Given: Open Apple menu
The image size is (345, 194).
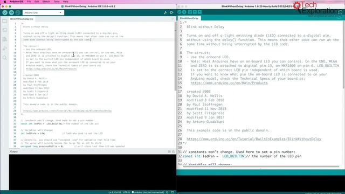Looking at the screenshot, I should point(5,2).
